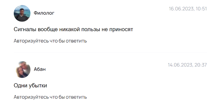
Task: Select the timestamp 14.06.2023, 20:37
Action: [x=187, y=65]
